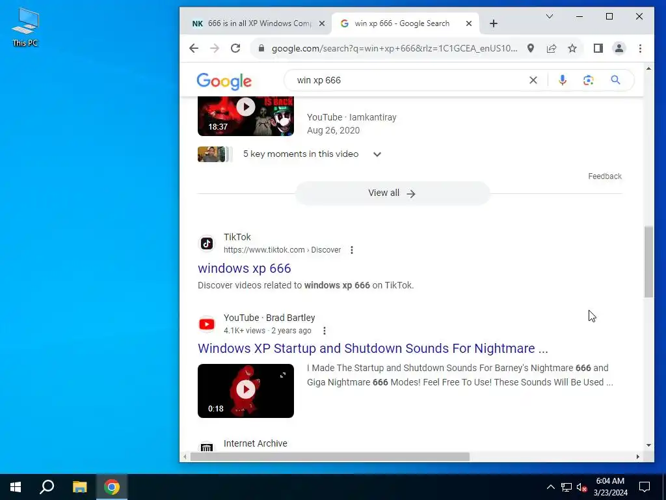
Task: Click the scroll-up arrow of vertical scrollbar
Action: point(648,68)
